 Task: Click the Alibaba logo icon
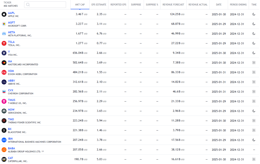pyautogui.click(x=4, y=150)
